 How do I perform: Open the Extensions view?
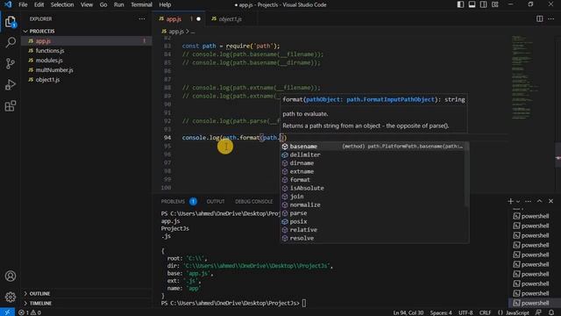[11, 106]
